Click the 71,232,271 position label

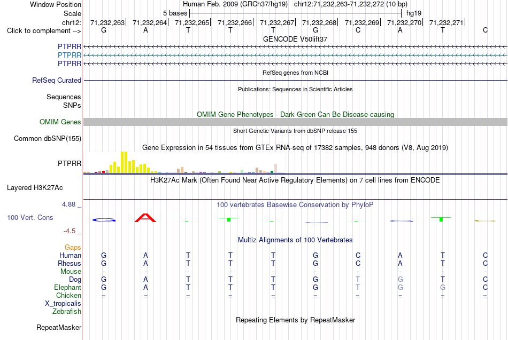coord(446,22)
